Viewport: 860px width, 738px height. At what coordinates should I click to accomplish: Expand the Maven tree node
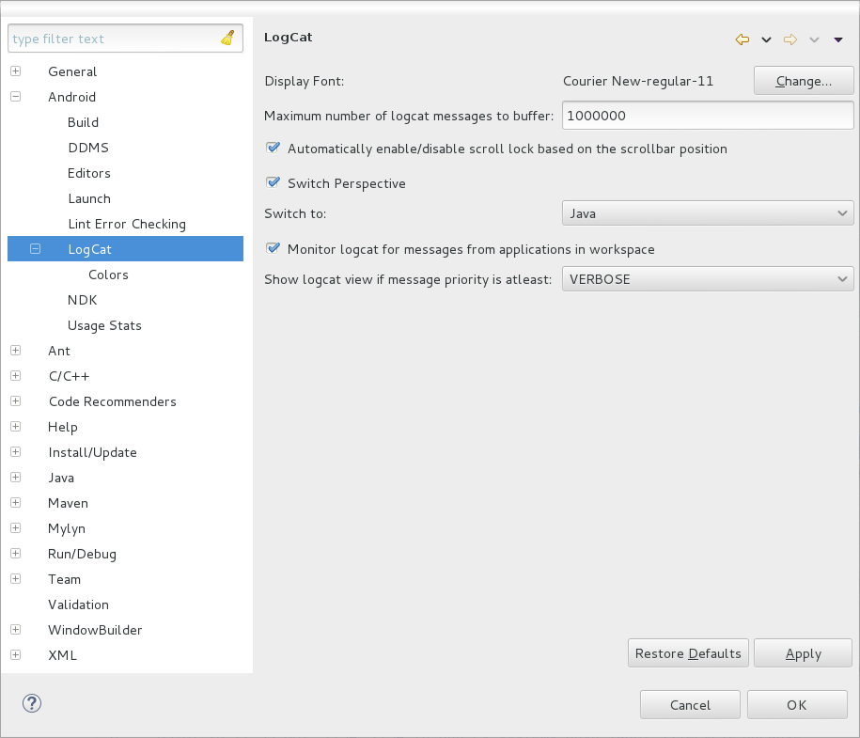(x=16, y=503)
